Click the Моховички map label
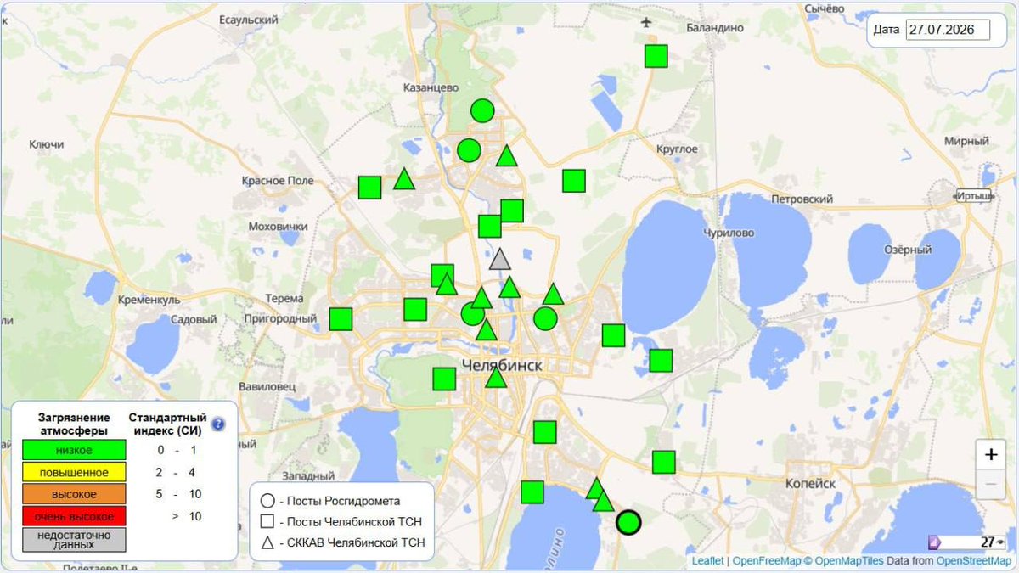The image size is (1019, 573). 278,227
